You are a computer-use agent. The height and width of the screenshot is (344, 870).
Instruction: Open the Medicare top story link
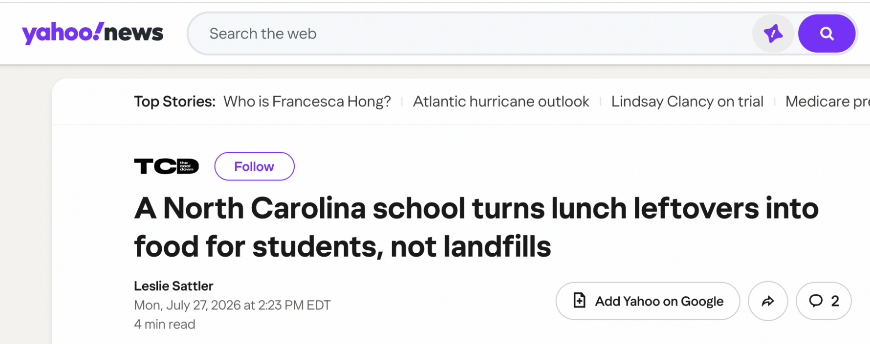(827, 101)
